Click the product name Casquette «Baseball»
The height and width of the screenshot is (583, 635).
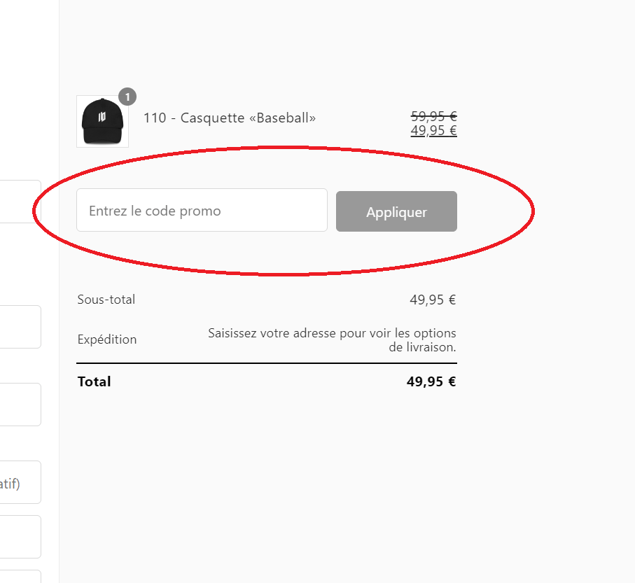click(x=230, y=118)
